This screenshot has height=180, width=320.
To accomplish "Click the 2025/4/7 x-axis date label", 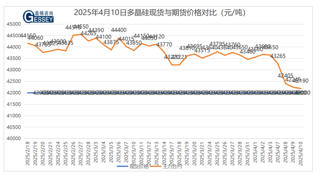I will [x=278, y=153].
